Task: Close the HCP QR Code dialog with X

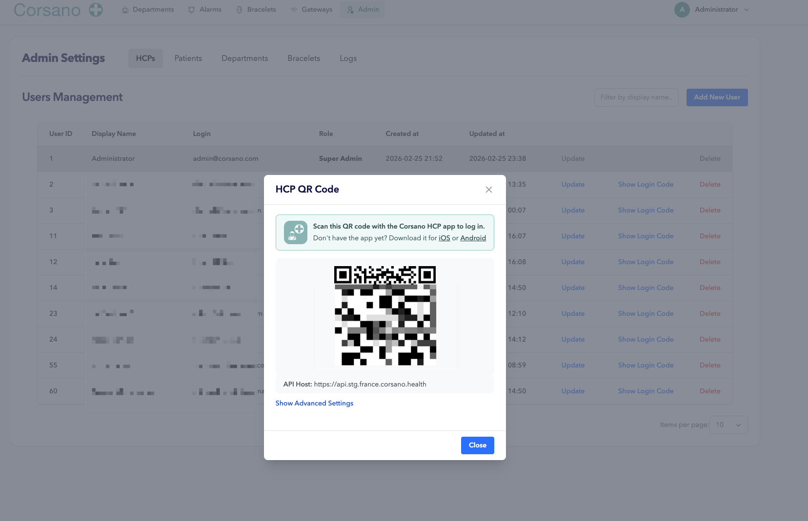Action: [488, 190]
